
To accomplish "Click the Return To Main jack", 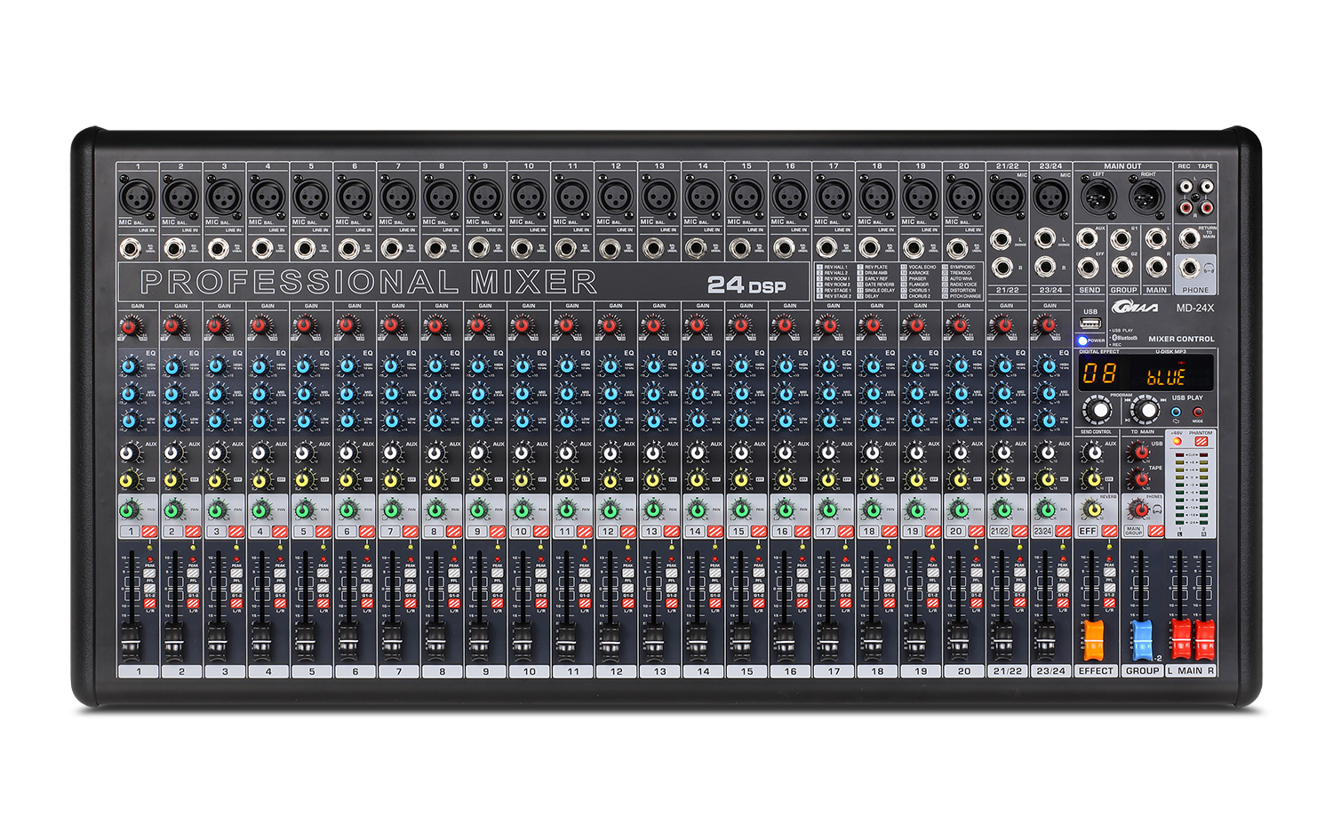I will point(1189,238).
